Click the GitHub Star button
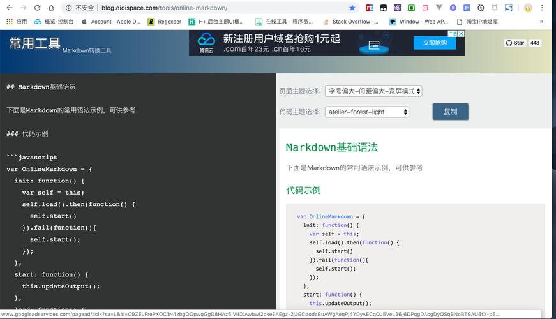556x319 pixels. pyautogui.click(x=515, y=43)
